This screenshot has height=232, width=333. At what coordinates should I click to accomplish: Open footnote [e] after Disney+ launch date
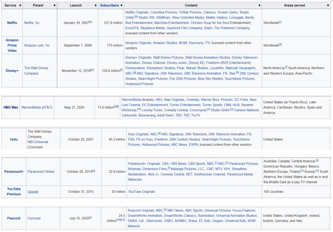point(92,70)
